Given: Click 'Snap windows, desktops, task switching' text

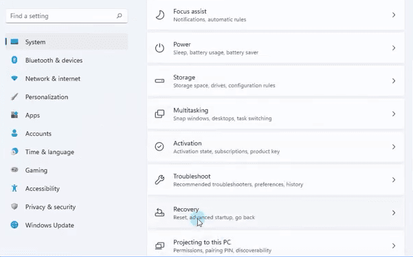Looking at the screenshot, I should (222, 118).
